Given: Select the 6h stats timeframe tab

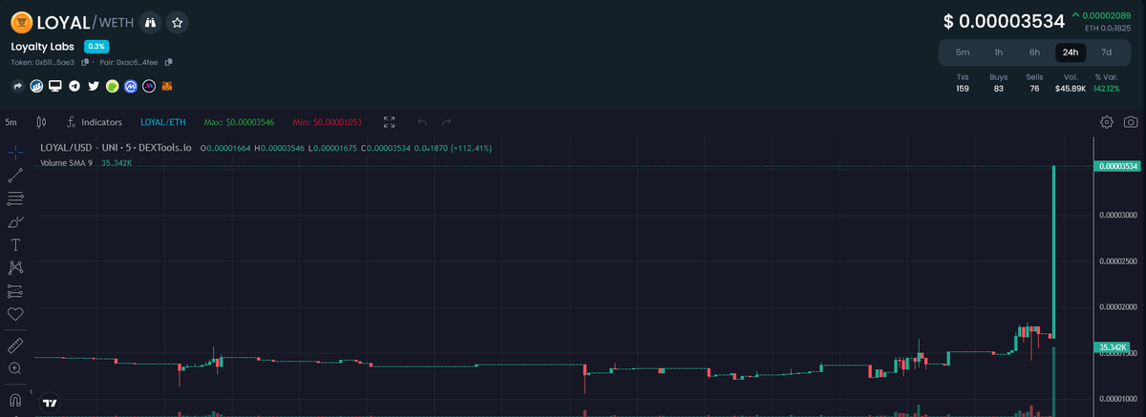Looking at the screenshot, I should click(1034, 52).
